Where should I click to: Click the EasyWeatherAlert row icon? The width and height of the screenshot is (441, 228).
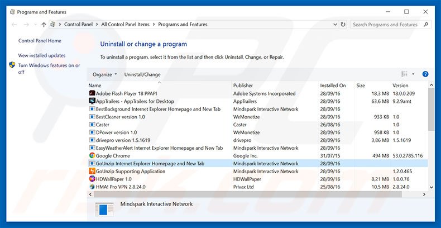(92, 148)
